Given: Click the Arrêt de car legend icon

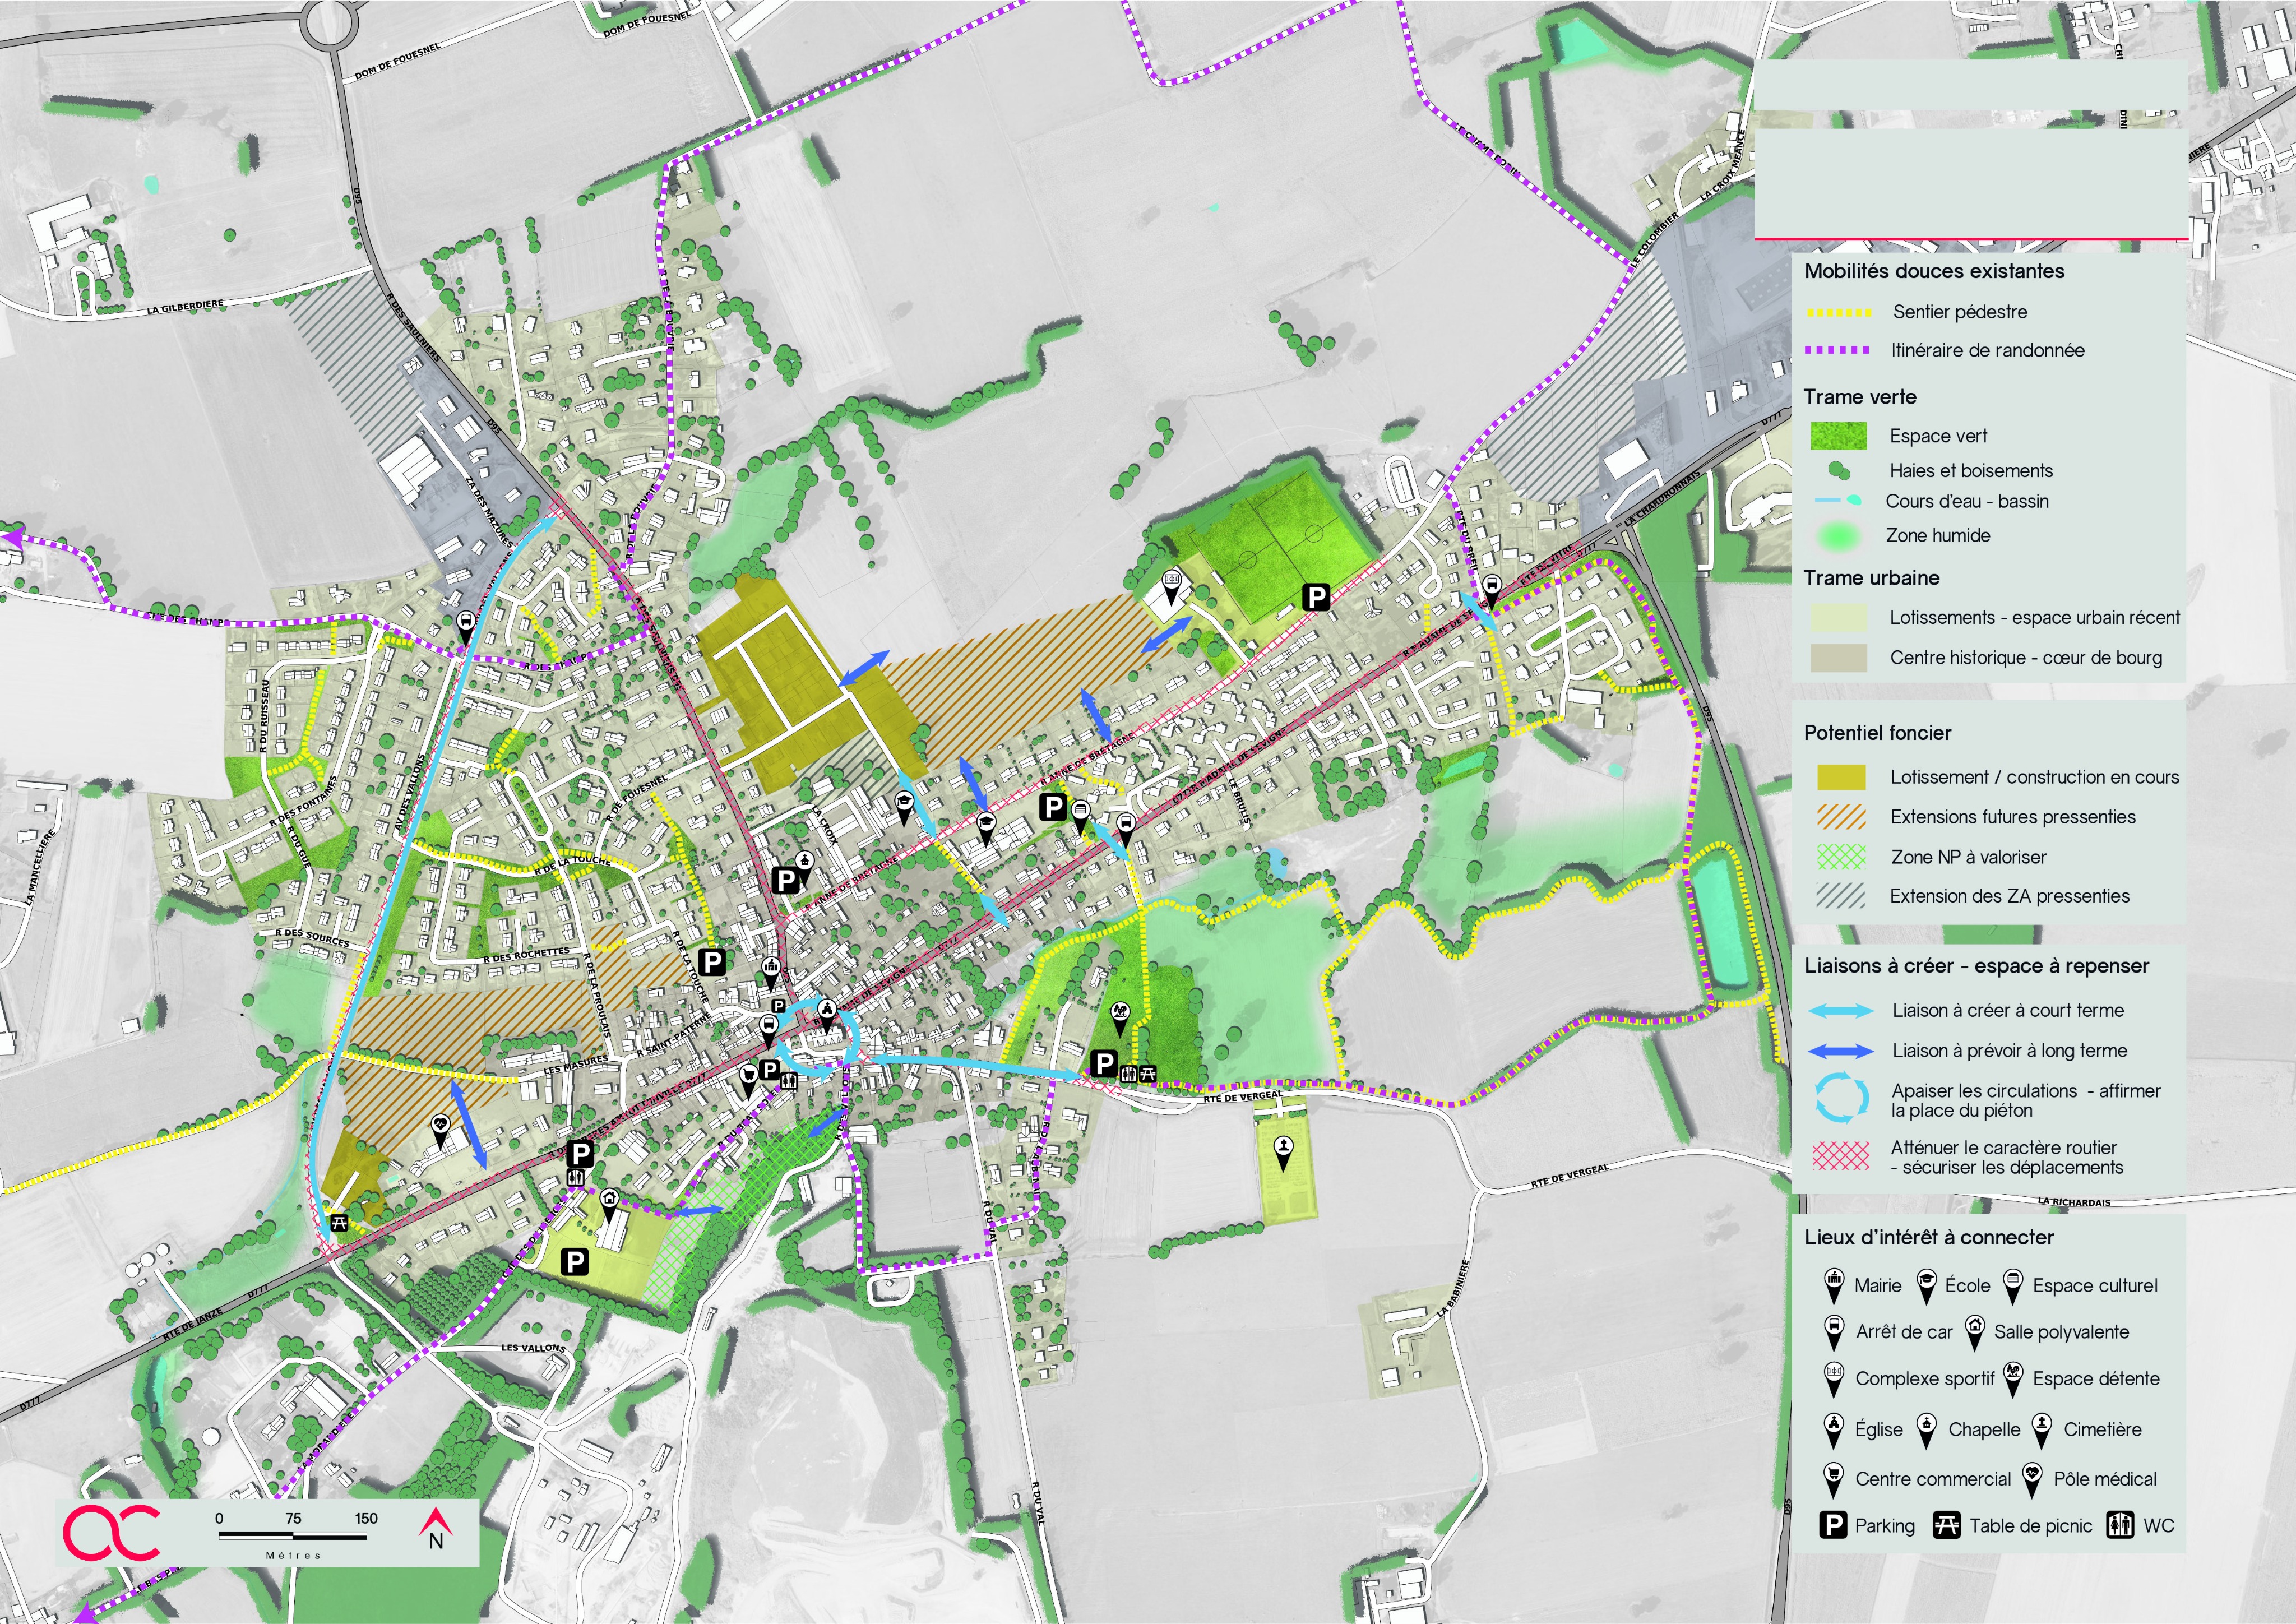Looking at the screenshot, I should [x=1834, y=1332].
